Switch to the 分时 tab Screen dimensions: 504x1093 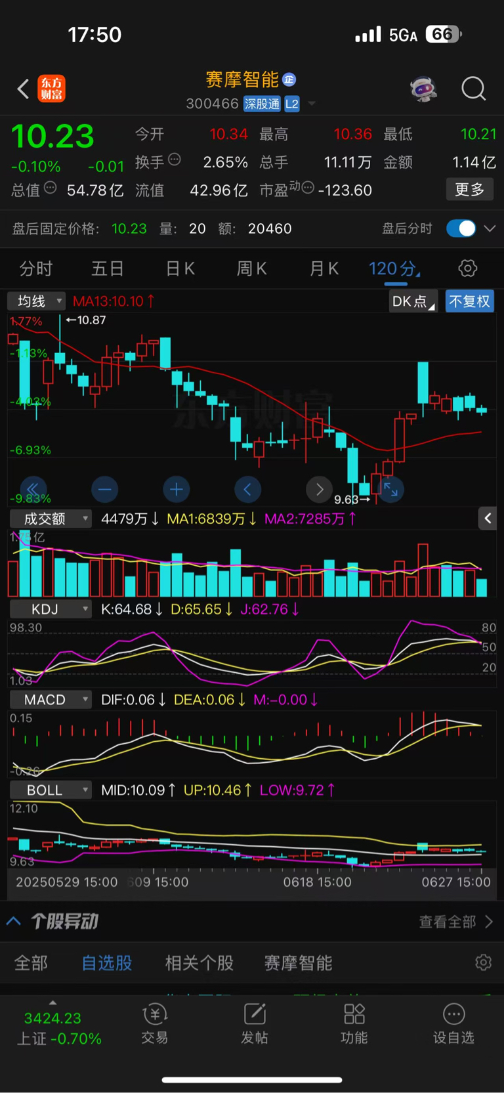tap(36, 268)
